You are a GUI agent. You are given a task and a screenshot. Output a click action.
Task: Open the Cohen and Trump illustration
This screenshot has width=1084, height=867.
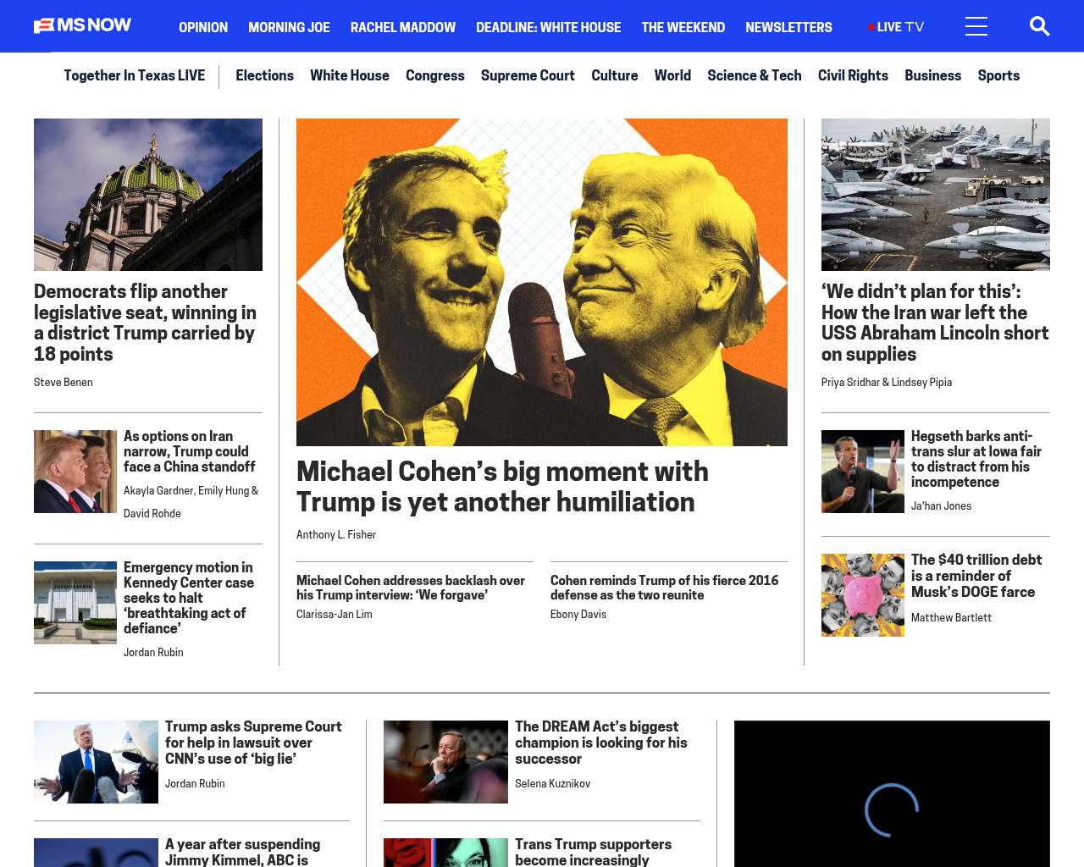pyautogui.click(x=542, y=282)
